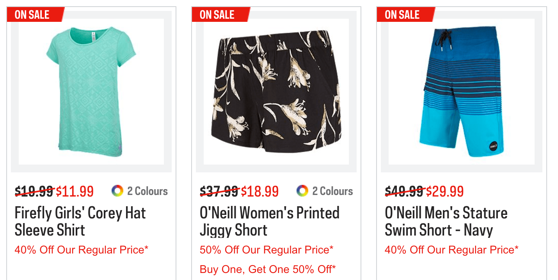Click the crossed-out $49.99 regular price

click(x=404, y=191)
